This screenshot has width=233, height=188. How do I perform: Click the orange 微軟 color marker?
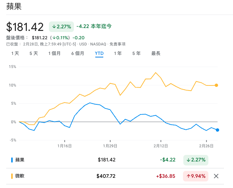coord(12,176)
